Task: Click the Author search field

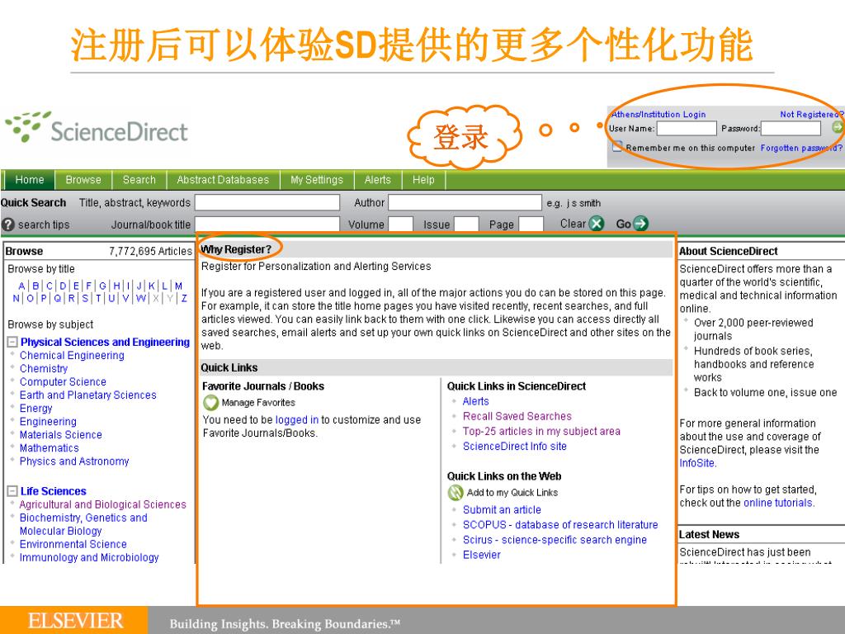Action: [464, 203]
